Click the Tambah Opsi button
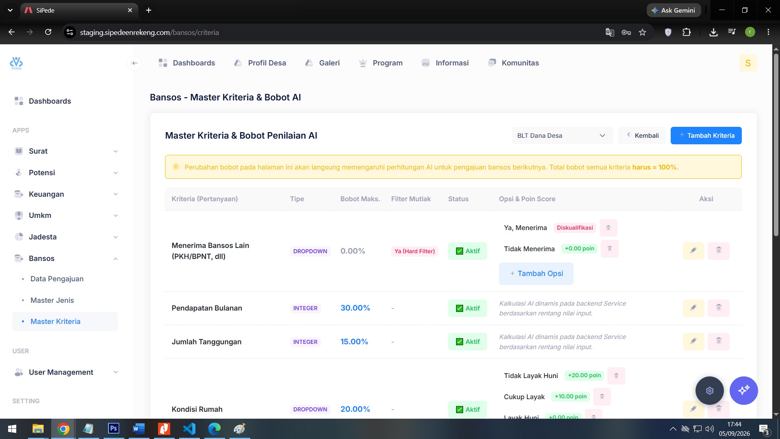The image size is (780, 439). point(536,274)
